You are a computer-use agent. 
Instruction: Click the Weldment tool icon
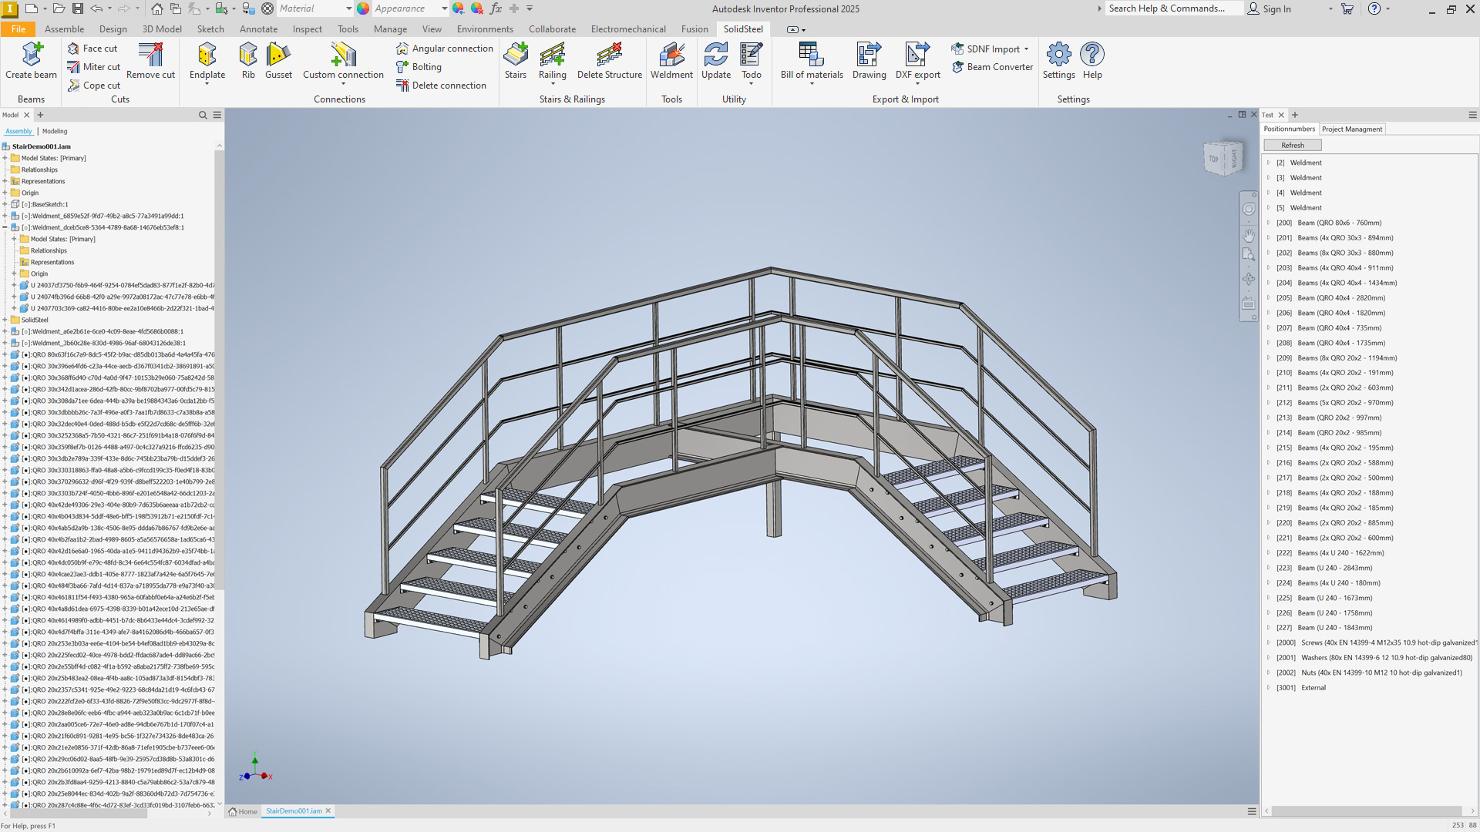(671, 55)
